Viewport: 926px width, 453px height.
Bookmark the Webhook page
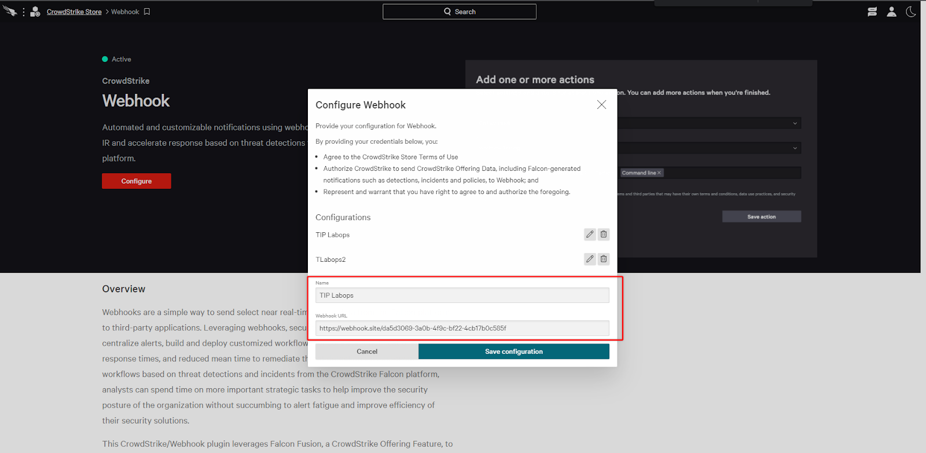coord(147,12)
